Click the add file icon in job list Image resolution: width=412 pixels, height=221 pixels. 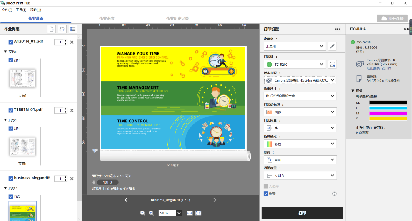click(x=52, y=29)
